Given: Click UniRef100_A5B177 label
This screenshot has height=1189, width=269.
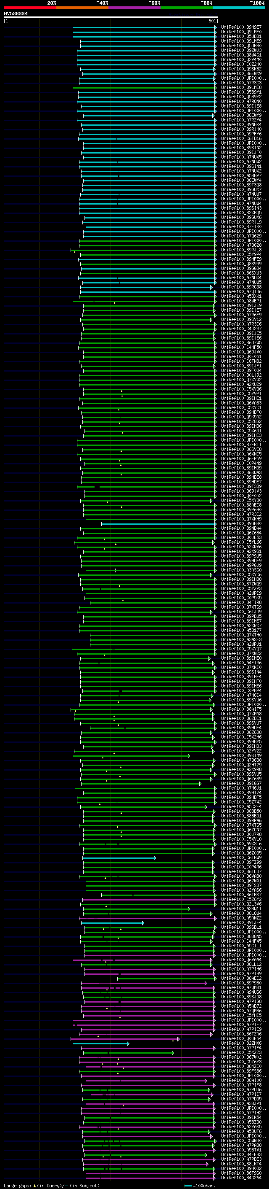Looking at the screenshot, I should (241, 630).
